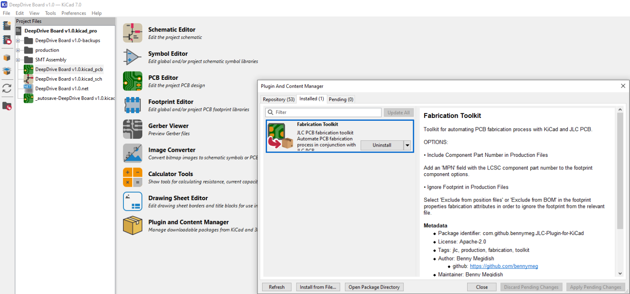Switch to the Repository (53) tab
The height and width of the screenshot is (294, 630).
pos(278,100)
